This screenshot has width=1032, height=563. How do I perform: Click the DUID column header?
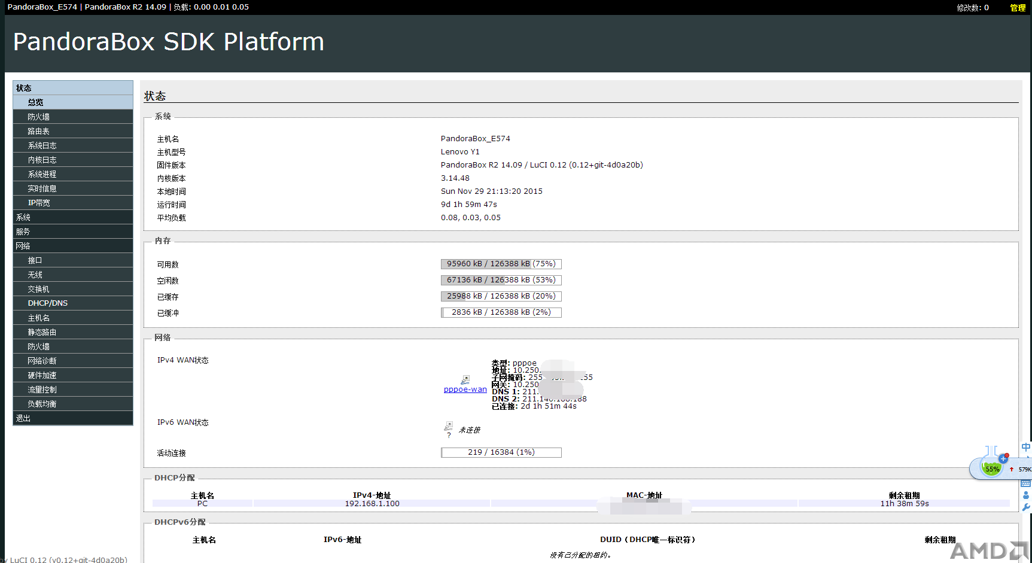[x=648, y=540]
